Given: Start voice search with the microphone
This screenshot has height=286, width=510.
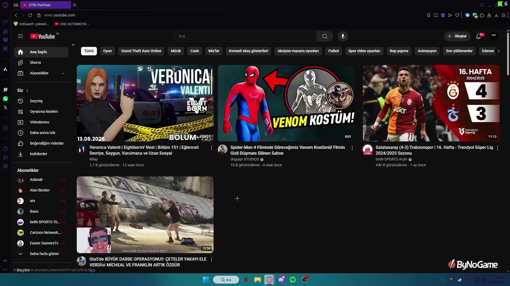Looking at the screenshot, I should click(343, 36).
